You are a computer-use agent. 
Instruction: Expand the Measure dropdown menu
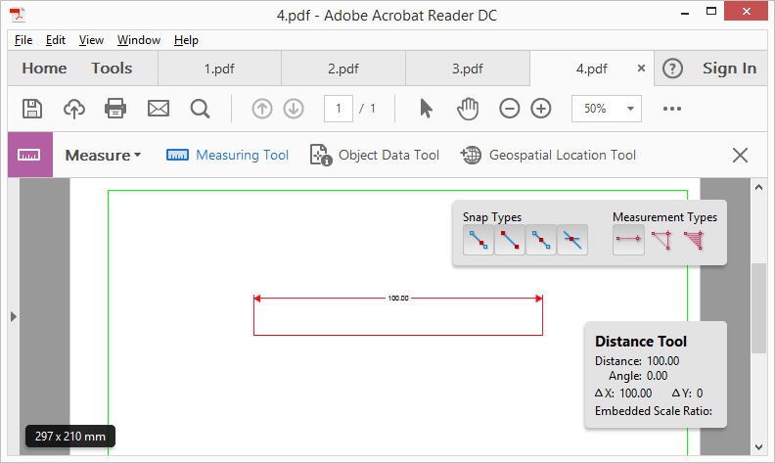pyautogui.click(x=103, y=156)
